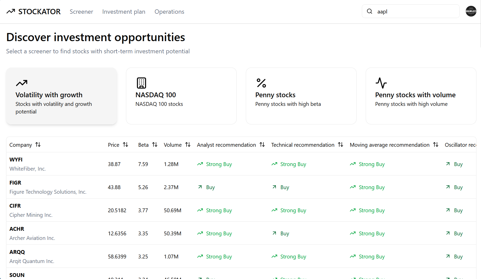Screen dimensions: 481x279
Task: Select the Volatility with growth screener
Action: coord(61,96)
